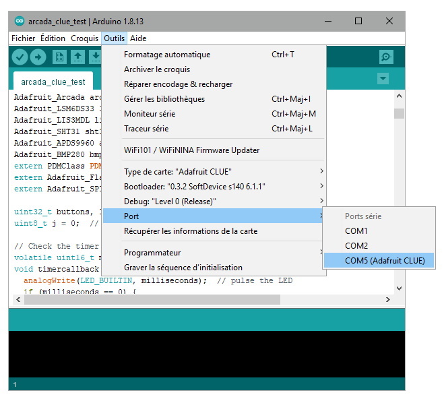Click the Arduino logo in the title bar
Screen dimensions: 444x399
20,21
